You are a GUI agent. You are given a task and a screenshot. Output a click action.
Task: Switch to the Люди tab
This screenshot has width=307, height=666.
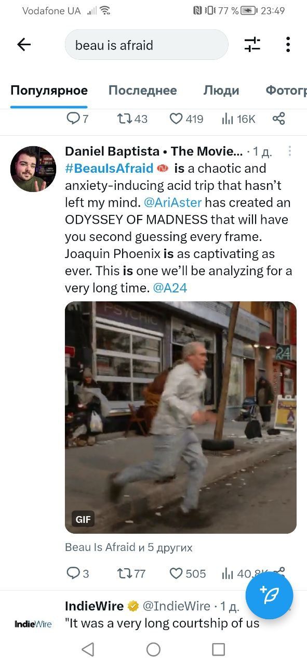pos(221,91)
